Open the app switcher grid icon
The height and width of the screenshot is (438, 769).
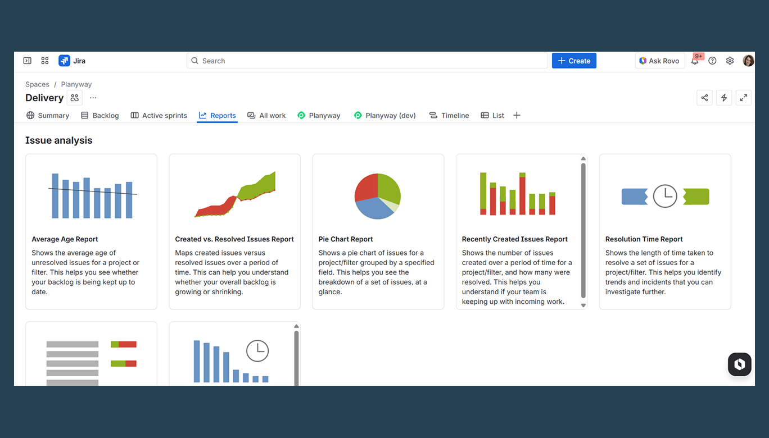click(45, 61)
